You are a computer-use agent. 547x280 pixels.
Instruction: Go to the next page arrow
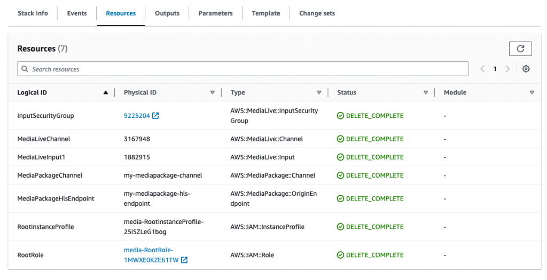[507, 69]
